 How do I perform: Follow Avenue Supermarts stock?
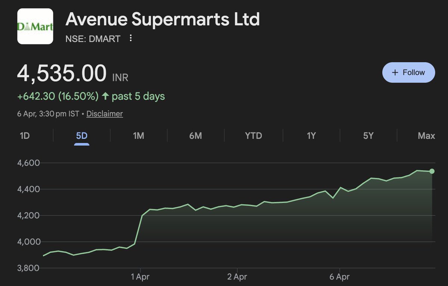pos(408,72)
